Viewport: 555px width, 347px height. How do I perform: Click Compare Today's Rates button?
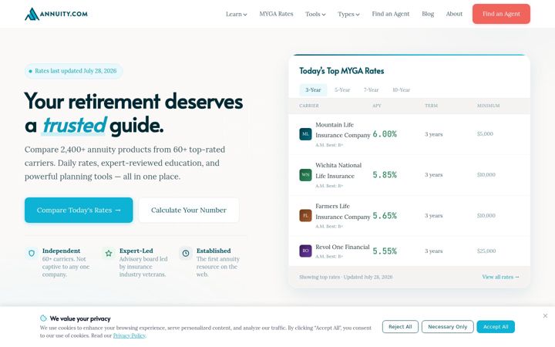79,210
